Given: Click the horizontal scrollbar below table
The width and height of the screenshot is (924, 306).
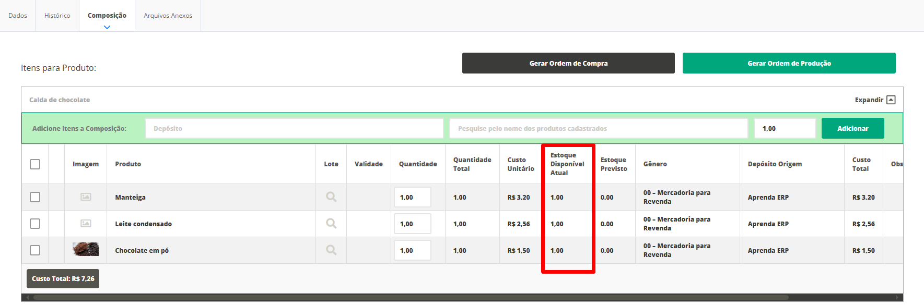Looking at the screenshot, I should (x=411, y=298).
